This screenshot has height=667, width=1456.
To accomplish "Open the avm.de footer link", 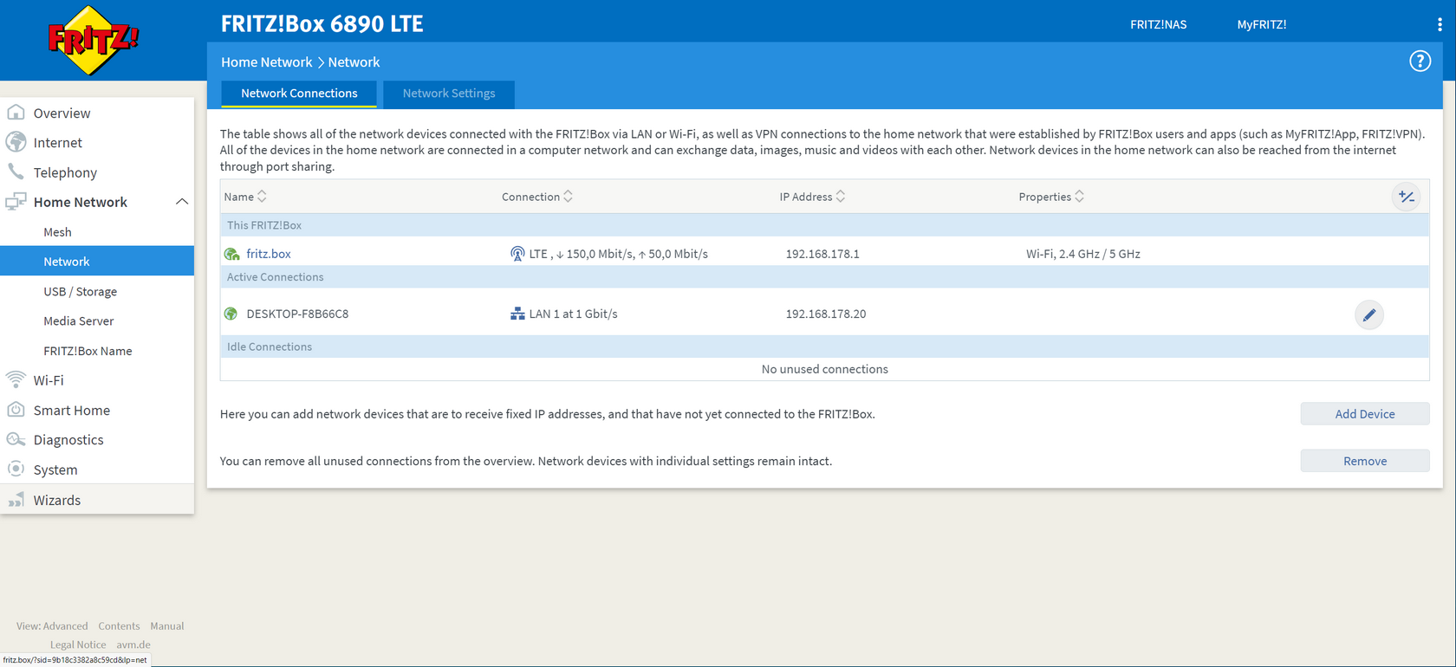I will [133, 644].
